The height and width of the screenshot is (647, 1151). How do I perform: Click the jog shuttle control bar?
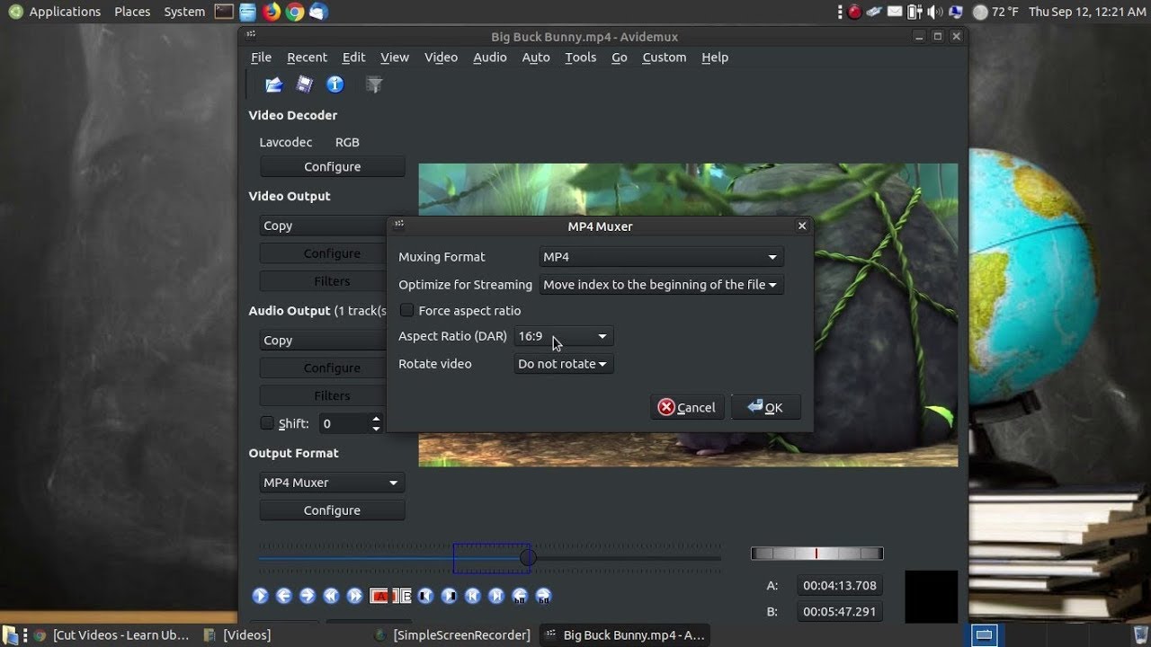(816, 554)
